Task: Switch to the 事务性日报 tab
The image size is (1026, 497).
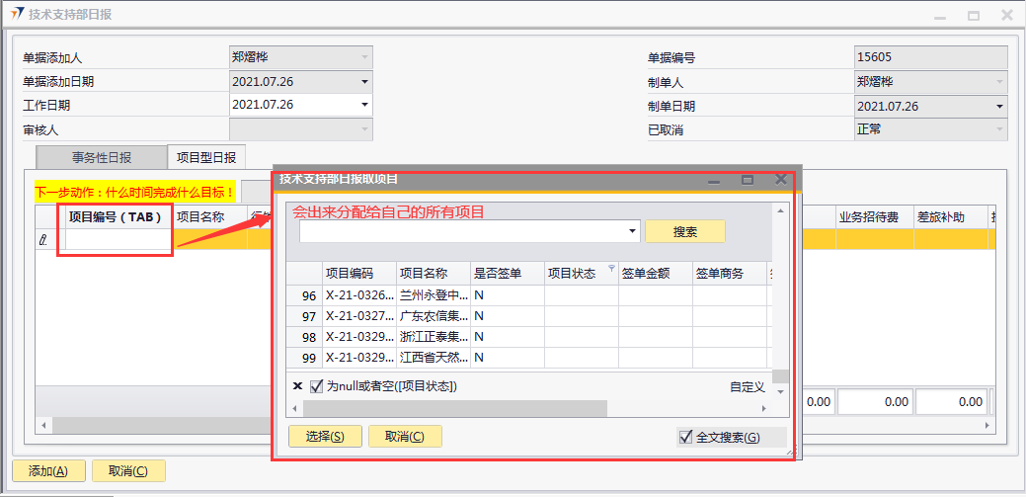Action: 101,157
